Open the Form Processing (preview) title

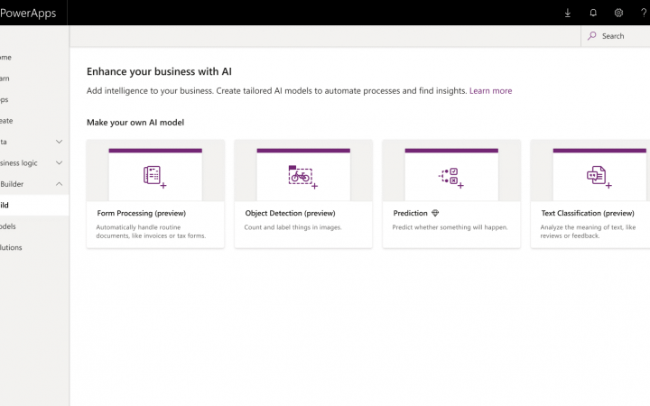[x=142, y=213]
